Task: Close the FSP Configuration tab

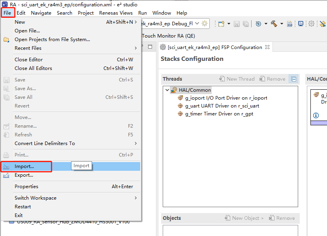Action: coord(267,47)
